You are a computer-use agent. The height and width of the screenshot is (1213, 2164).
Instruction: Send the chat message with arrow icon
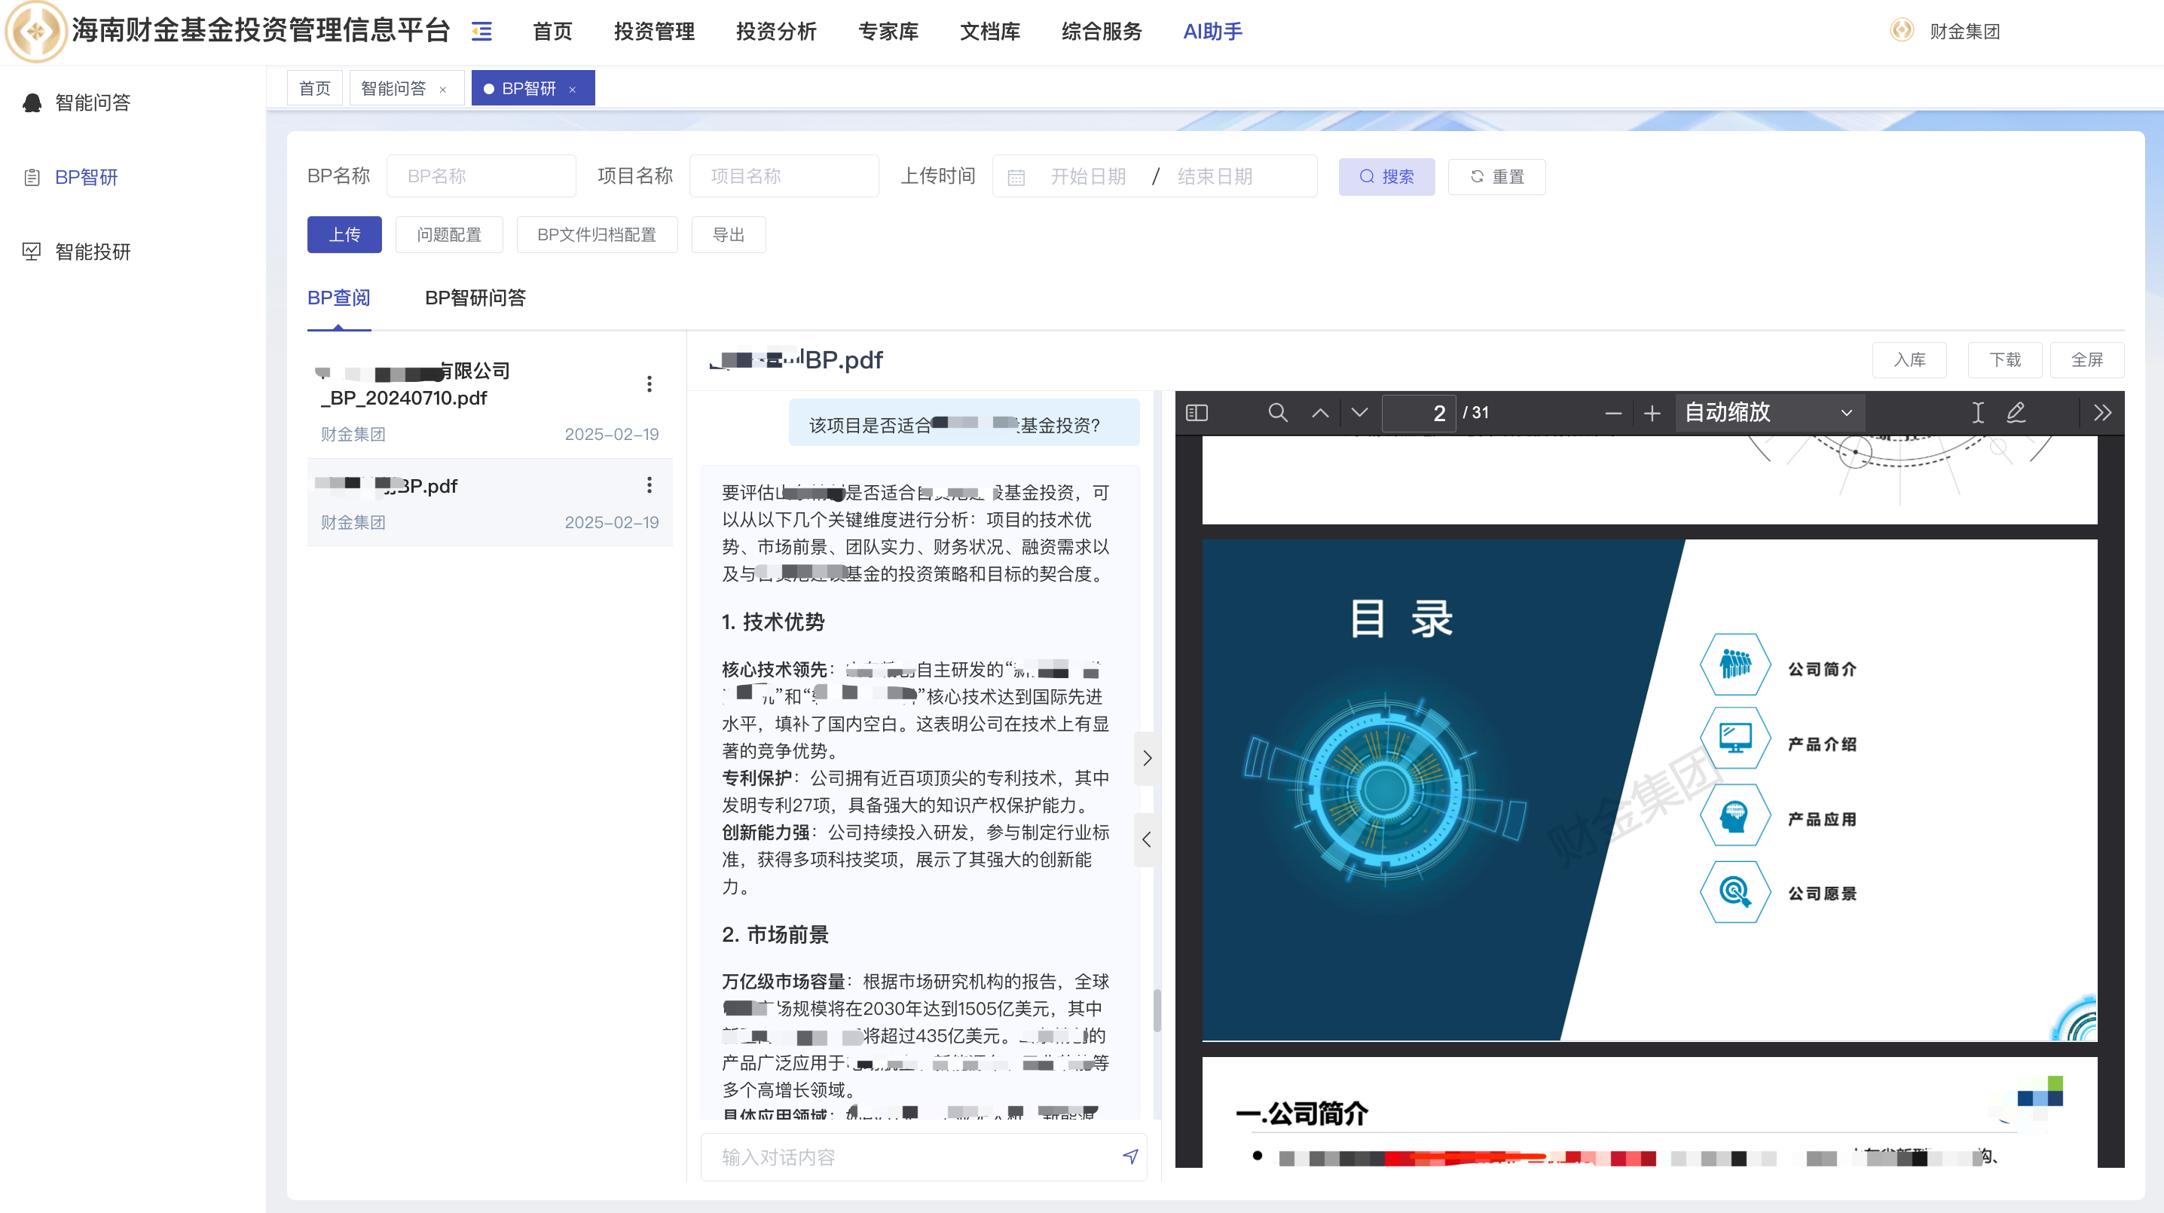pyautogui.click(x=1131, y=1156)
